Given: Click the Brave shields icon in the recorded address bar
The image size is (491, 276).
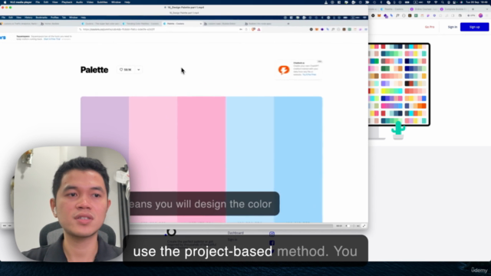Looking at the screenshot, I should click(x=253, y=29).
